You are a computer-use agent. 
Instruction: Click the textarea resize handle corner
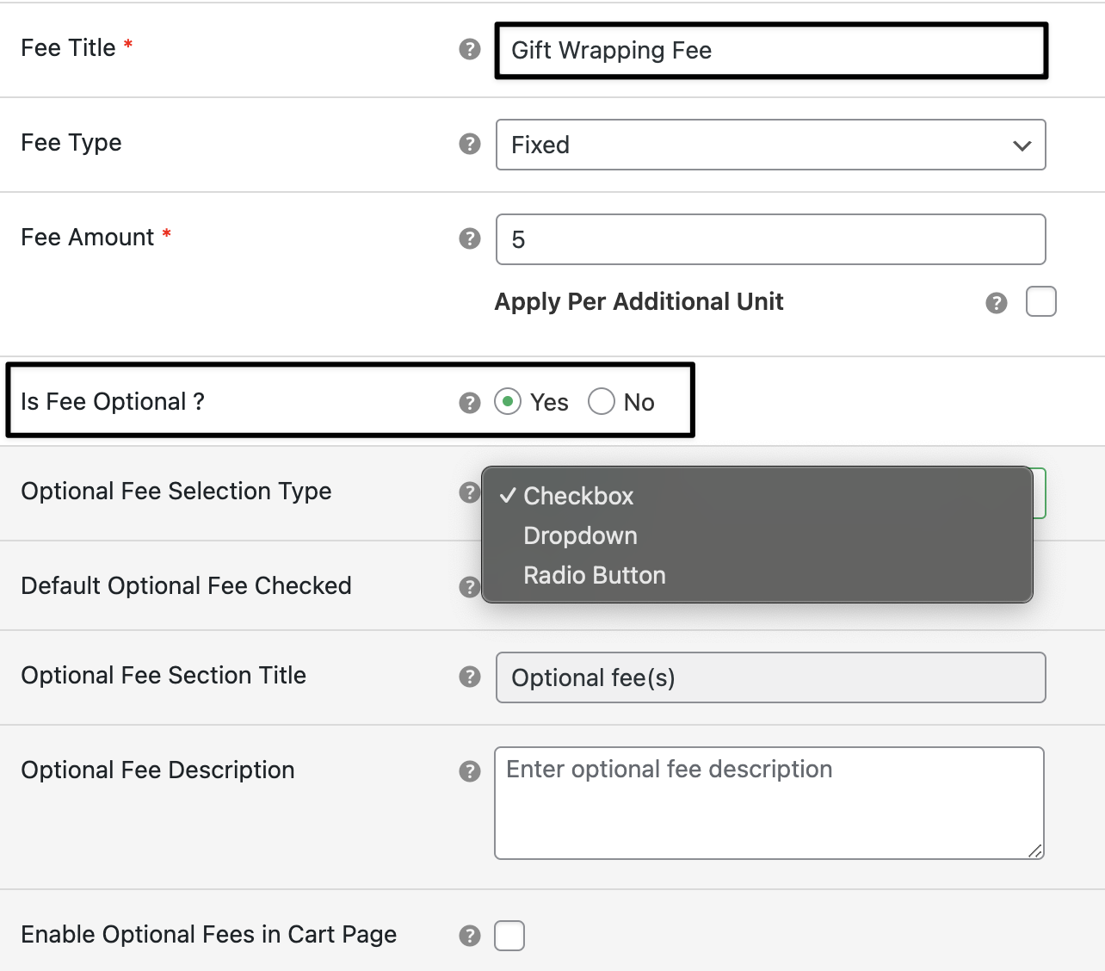[x=1035, y=850]
